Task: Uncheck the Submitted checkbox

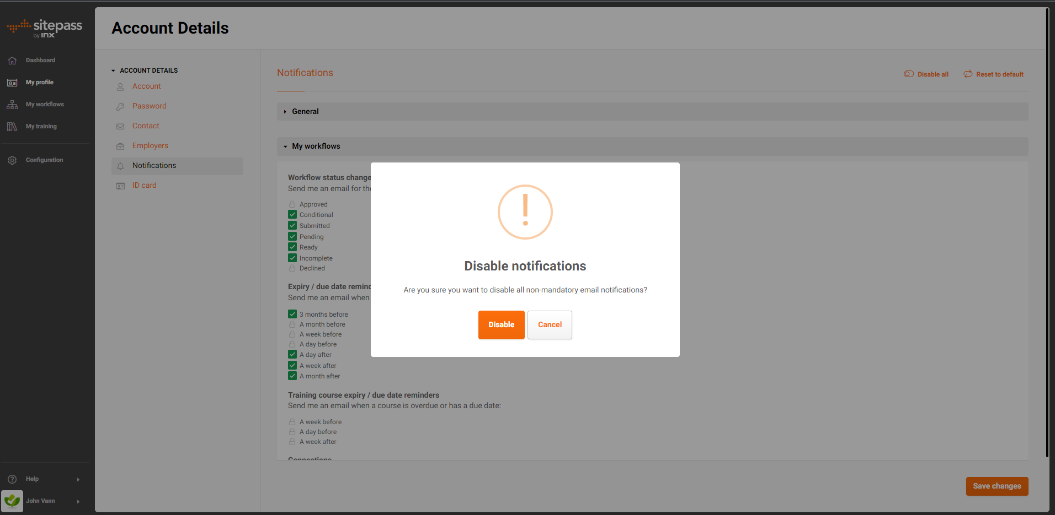Action: pyautogui.click(x=292, y=226)
